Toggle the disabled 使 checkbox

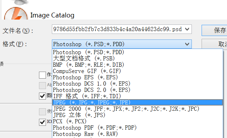click(42, 112)
